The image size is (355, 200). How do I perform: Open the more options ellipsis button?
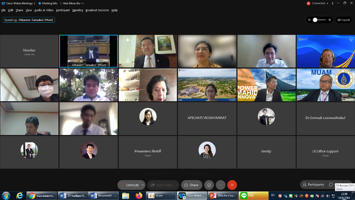[220, 185]
